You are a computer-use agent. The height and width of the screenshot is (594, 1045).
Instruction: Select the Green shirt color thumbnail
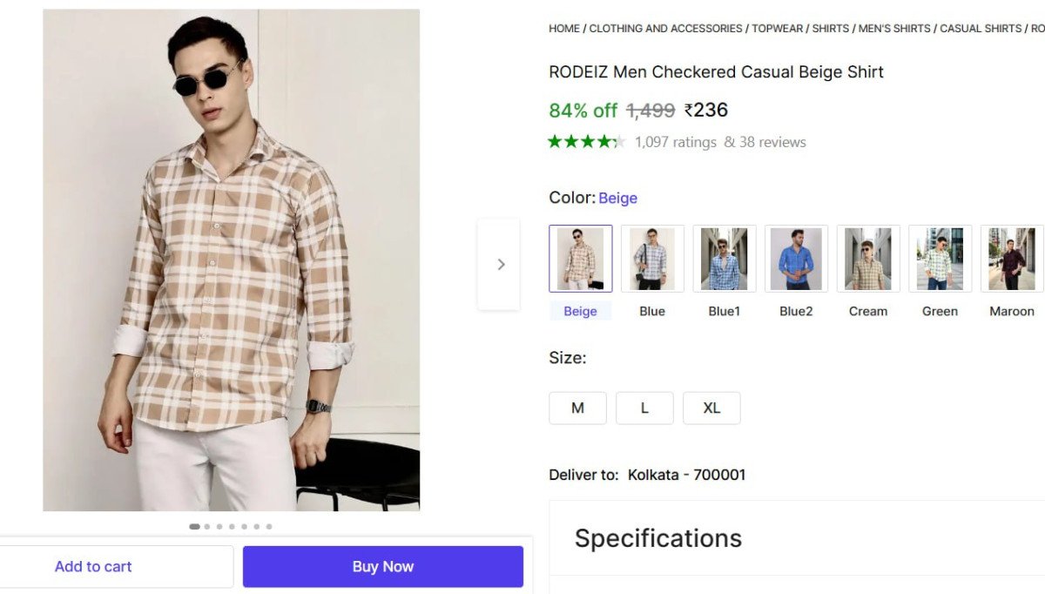click(x=940, y=259)
